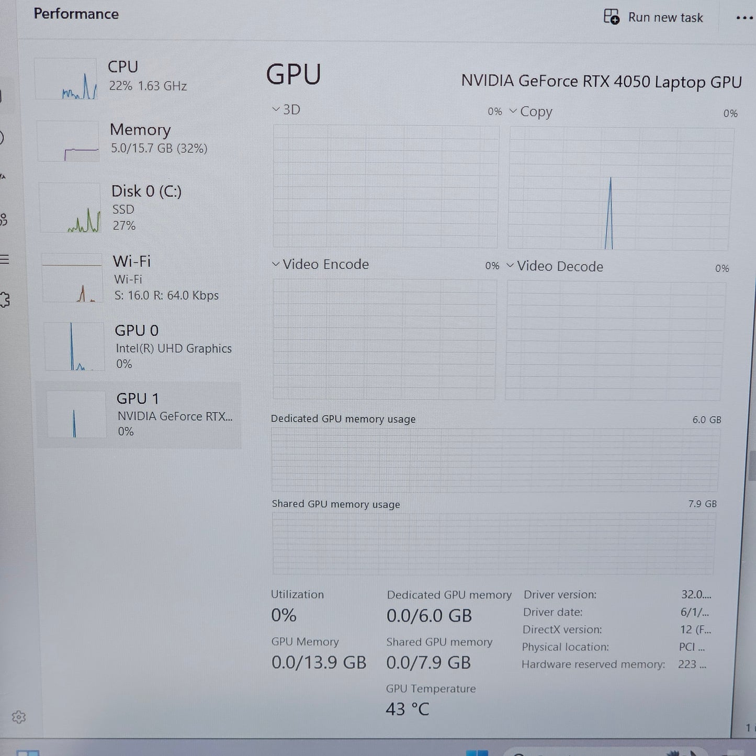This screenshot has height=756, width=756.
Task: Click the Physical location label
Action: [x=566, y=647]
